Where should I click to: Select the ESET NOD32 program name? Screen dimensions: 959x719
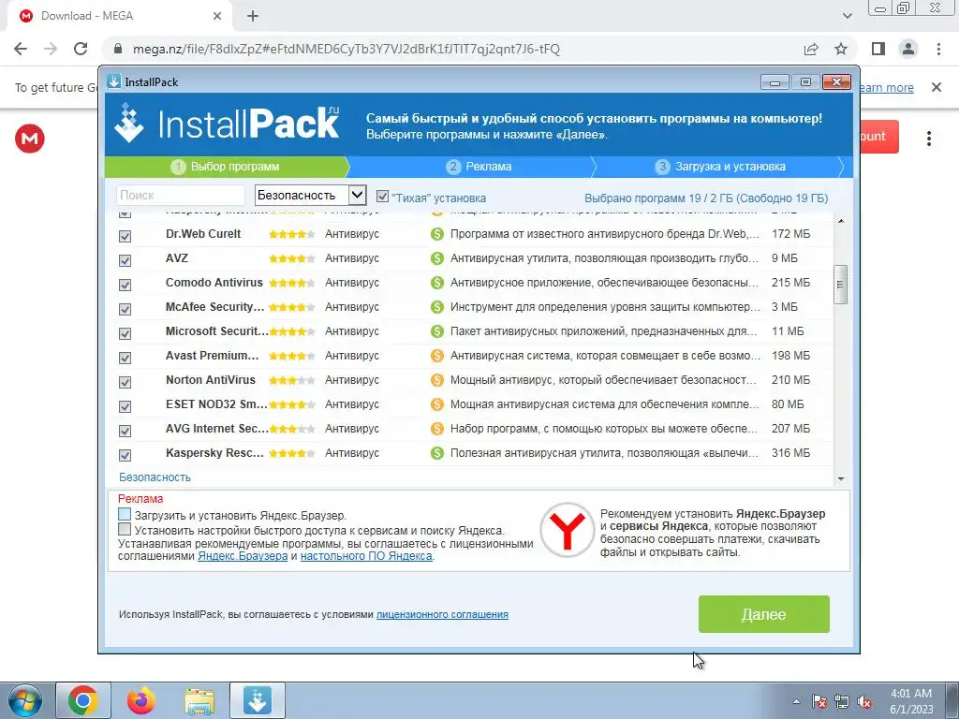point(216,404)
